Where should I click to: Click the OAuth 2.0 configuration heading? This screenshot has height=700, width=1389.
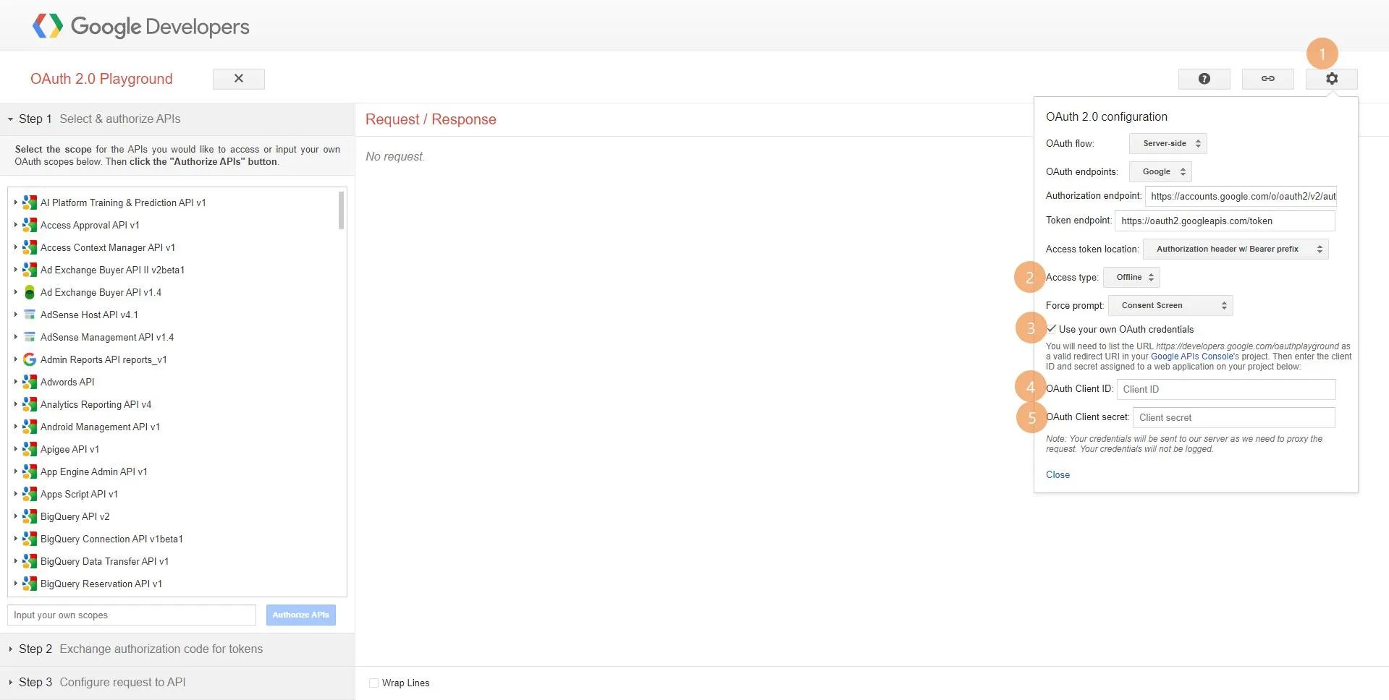click(1107, 116)
